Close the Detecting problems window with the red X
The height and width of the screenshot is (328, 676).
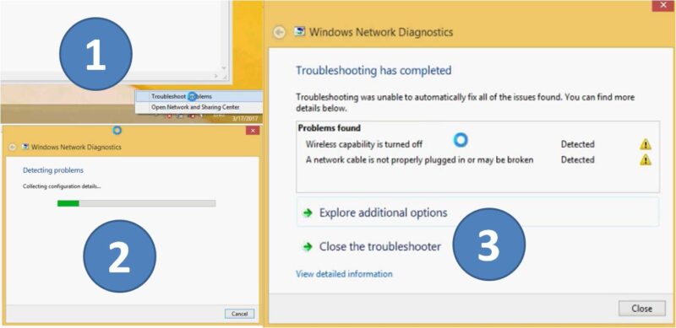click(x=253, y=131)
